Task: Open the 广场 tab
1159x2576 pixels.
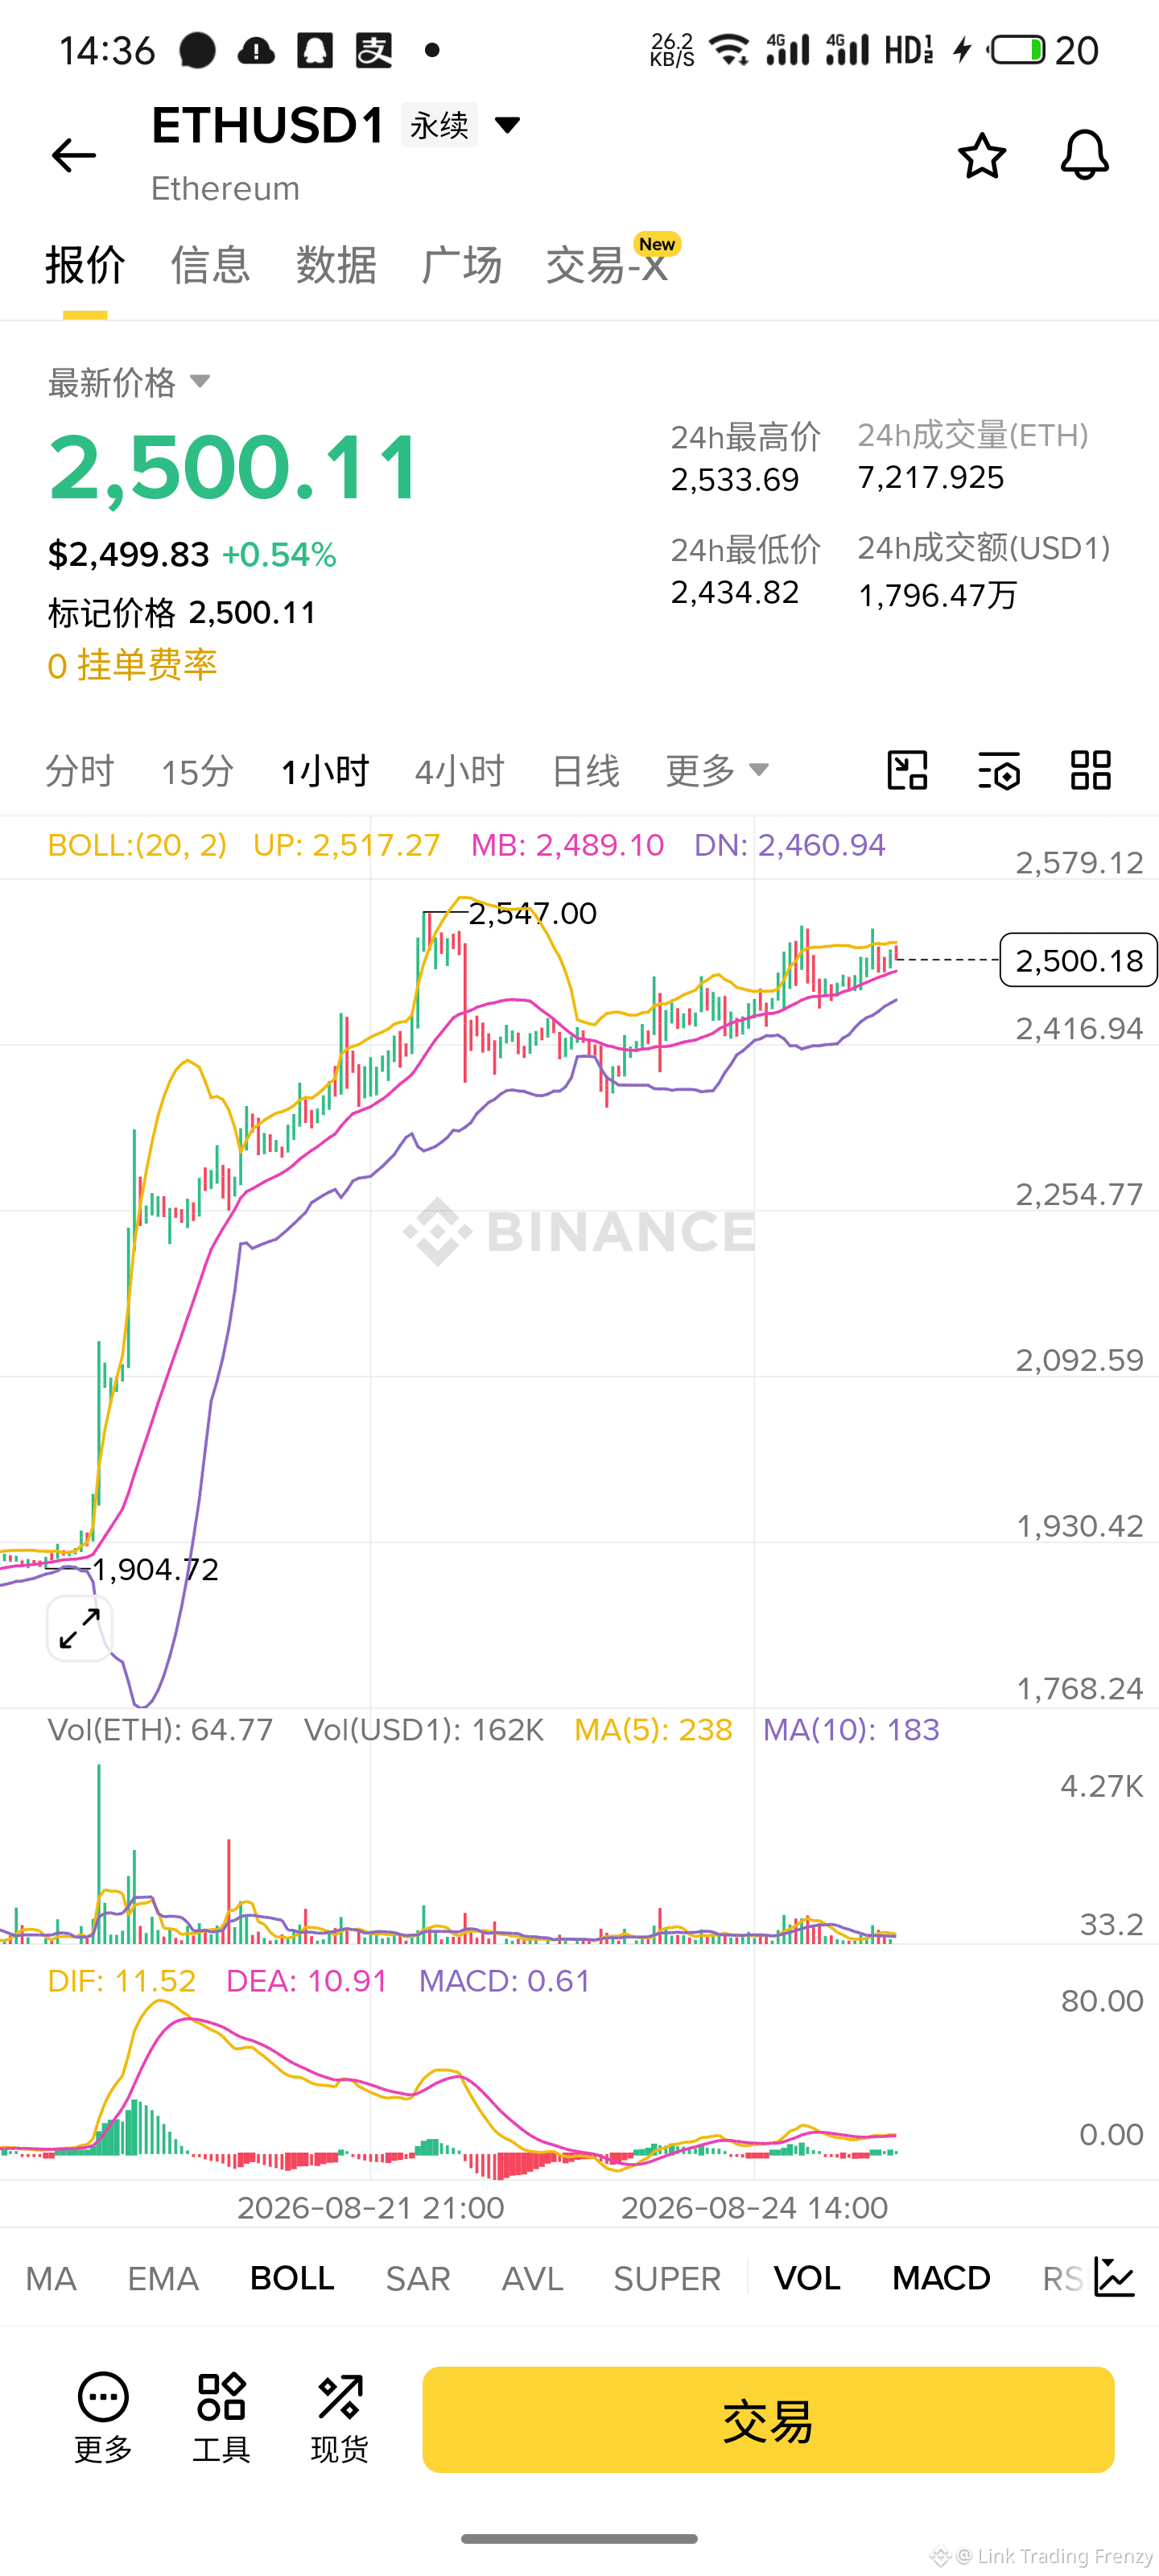Action: tap(461, 265)
